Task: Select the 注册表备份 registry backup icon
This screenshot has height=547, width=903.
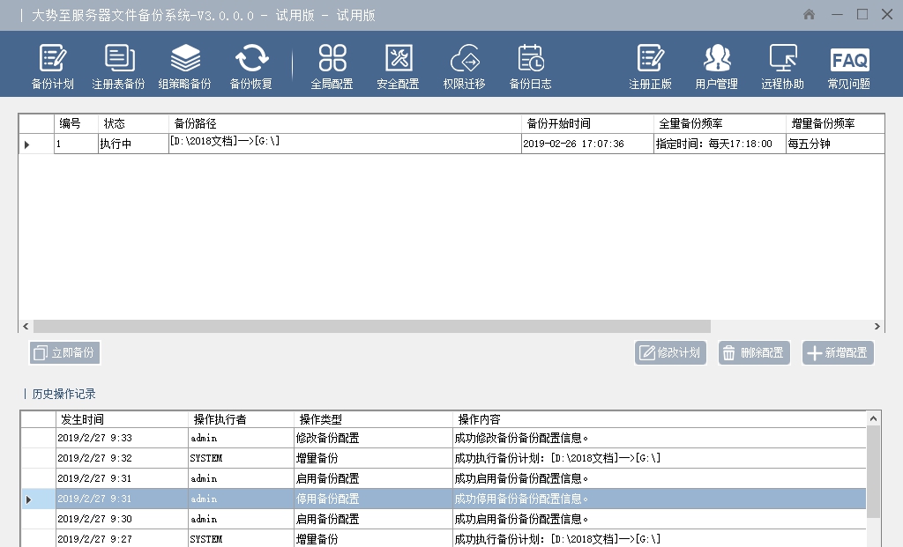Action: pos(119,65)
